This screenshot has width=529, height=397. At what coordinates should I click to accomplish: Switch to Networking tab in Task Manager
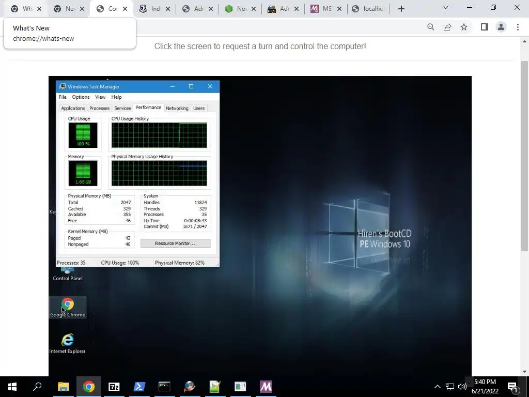177,109
